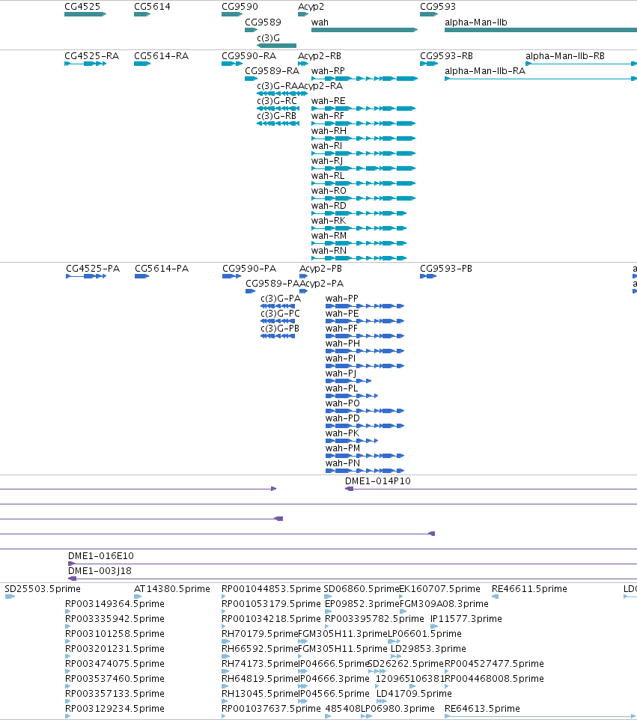637x720 pixels.
Task: Select transcript CG5614-RA
Action: click(x=142, y=64)
